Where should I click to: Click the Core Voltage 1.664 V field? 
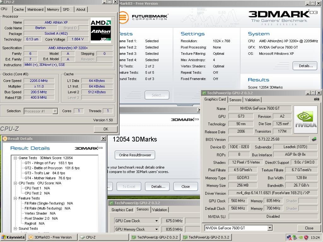78,39
